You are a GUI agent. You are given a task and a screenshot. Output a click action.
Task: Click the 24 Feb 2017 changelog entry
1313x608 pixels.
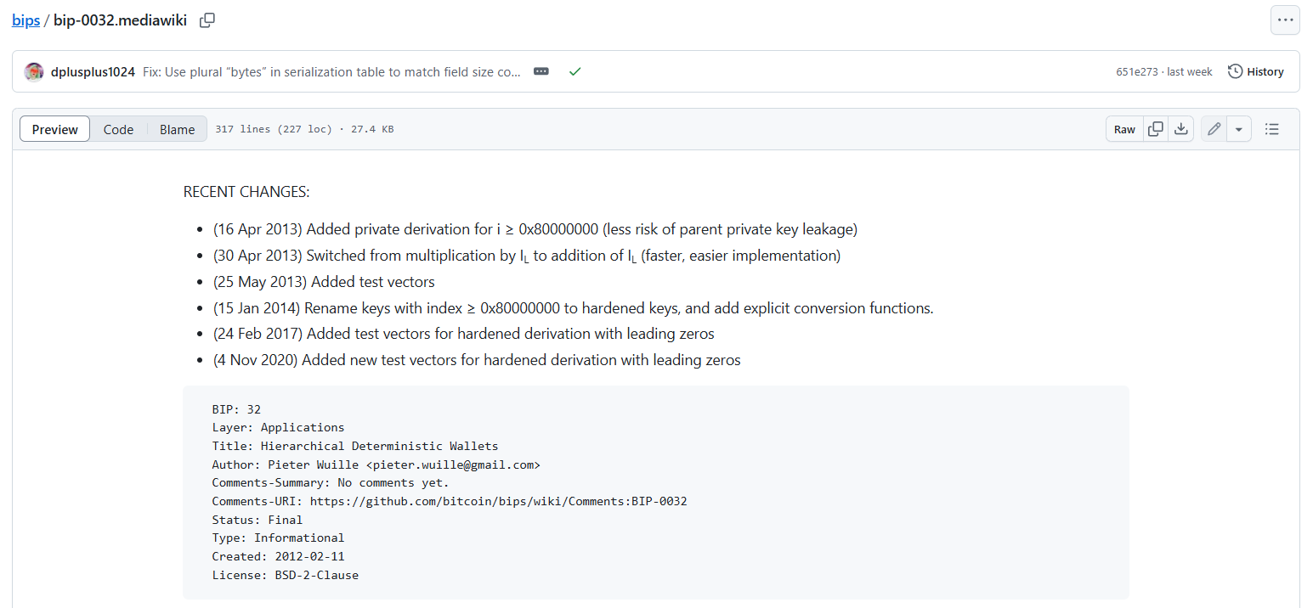[464, 334]
